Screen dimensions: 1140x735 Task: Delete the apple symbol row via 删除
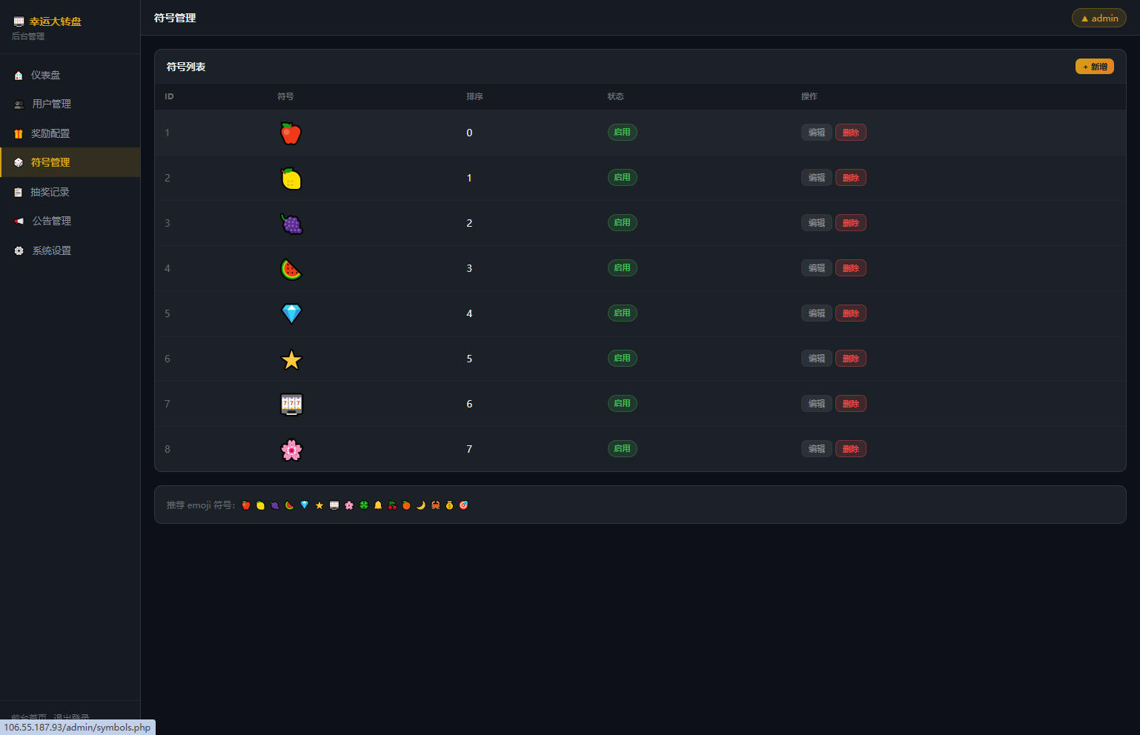click(851, 133)
